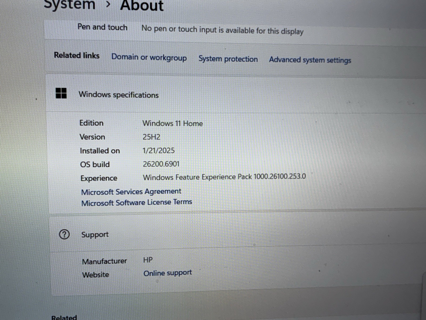Click the Related links label

point(77,55)
